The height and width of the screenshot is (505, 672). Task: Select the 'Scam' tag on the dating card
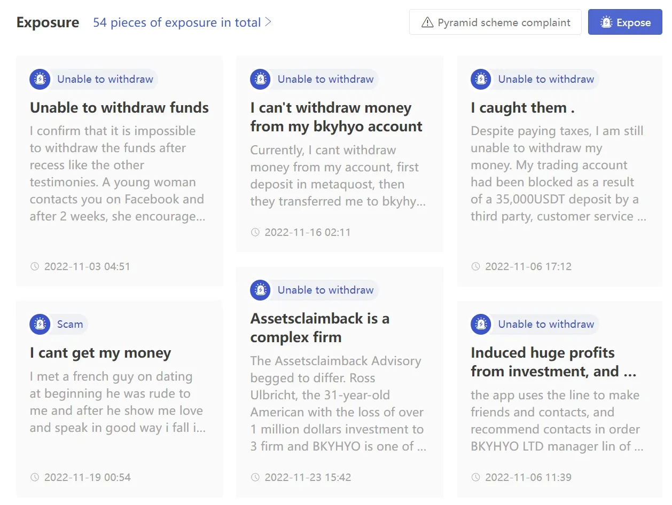70,324
